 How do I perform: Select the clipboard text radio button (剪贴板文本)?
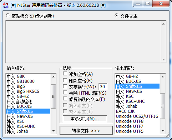pyautogui.click(x=8, y=16)
